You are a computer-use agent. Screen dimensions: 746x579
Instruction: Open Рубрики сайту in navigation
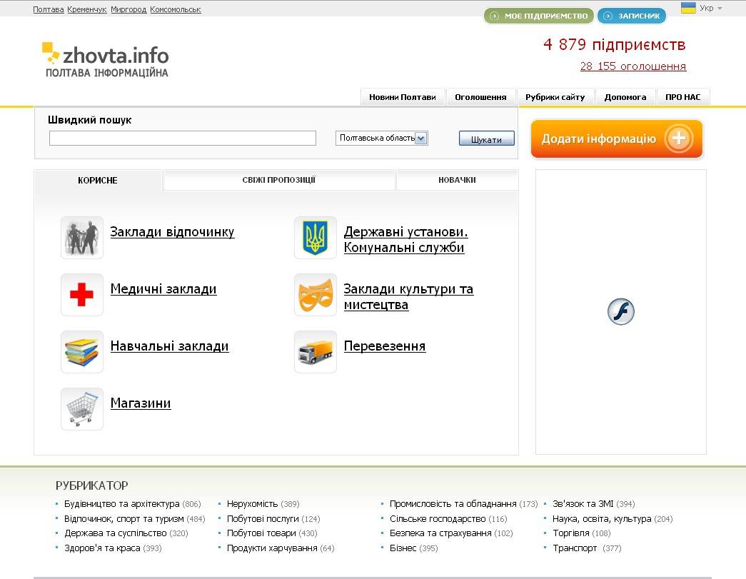coord(555,97)
